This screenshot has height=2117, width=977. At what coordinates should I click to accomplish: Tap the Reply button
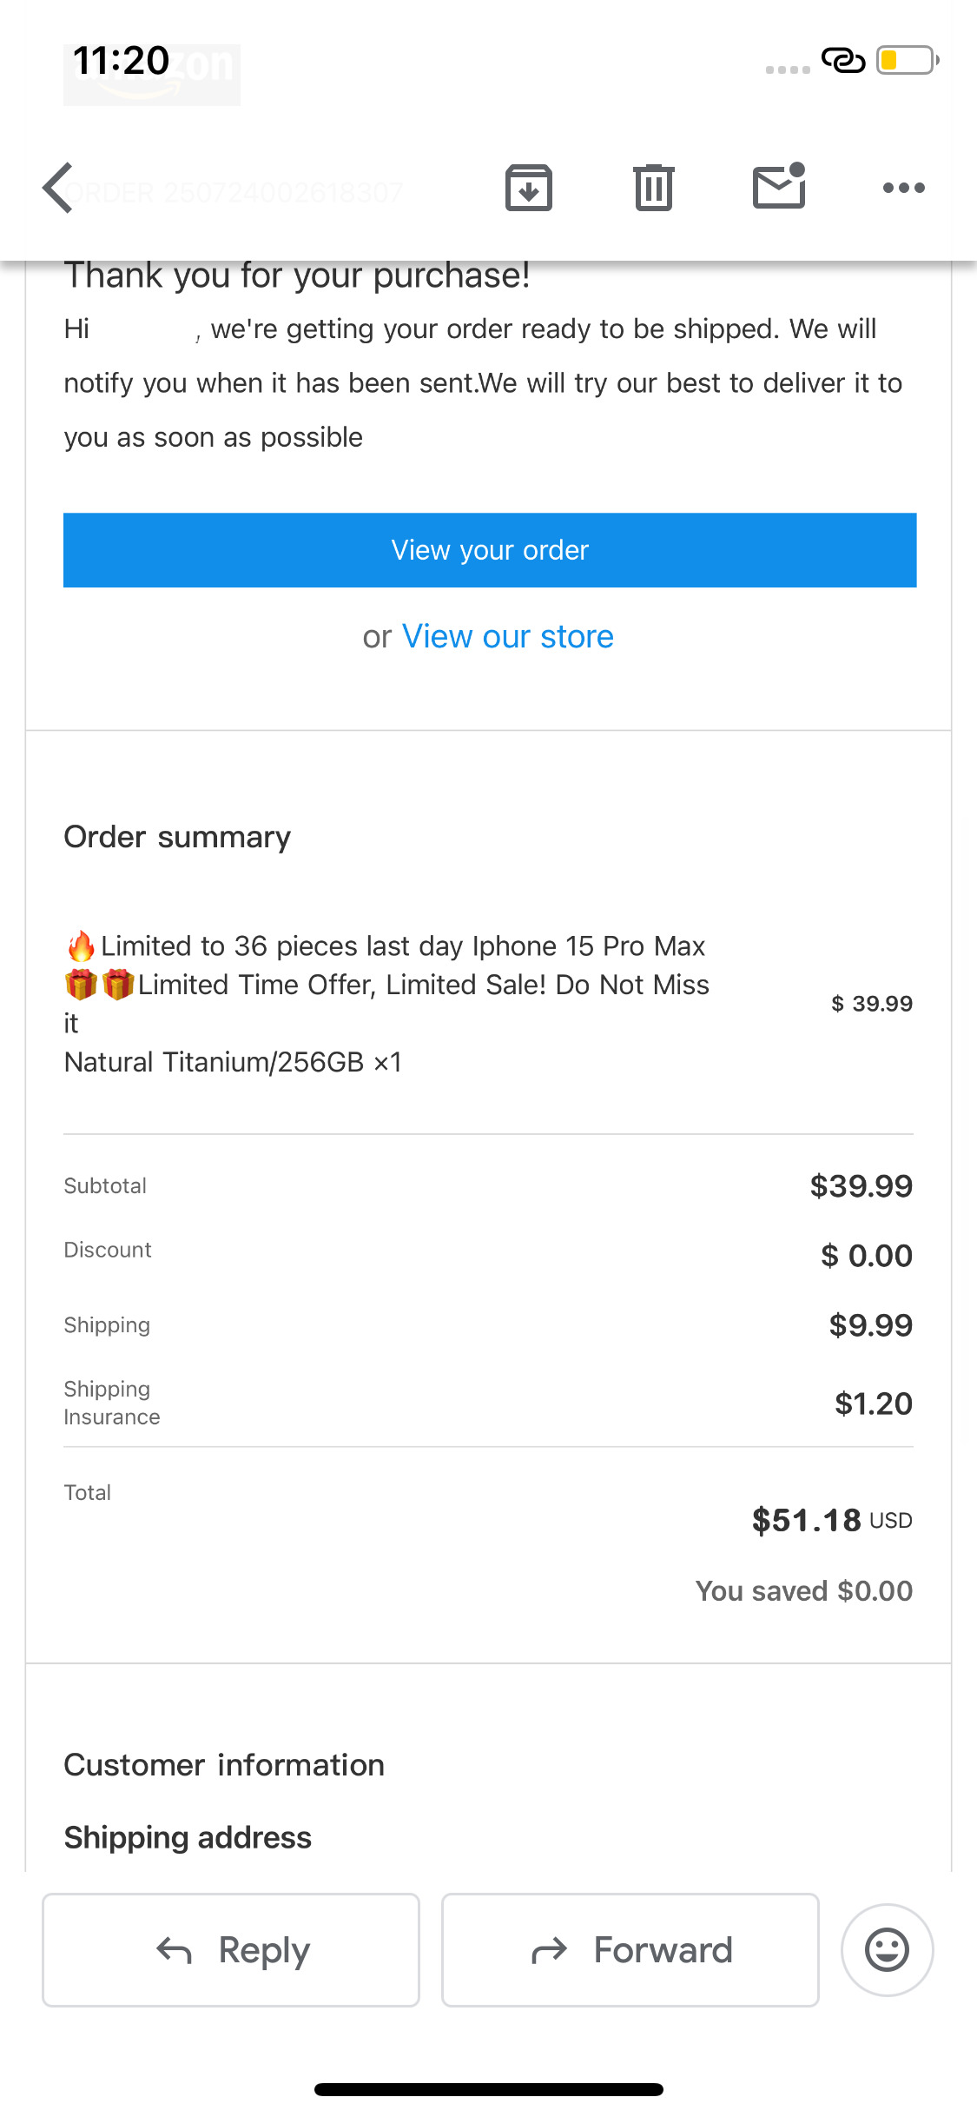coord(231,1949)
